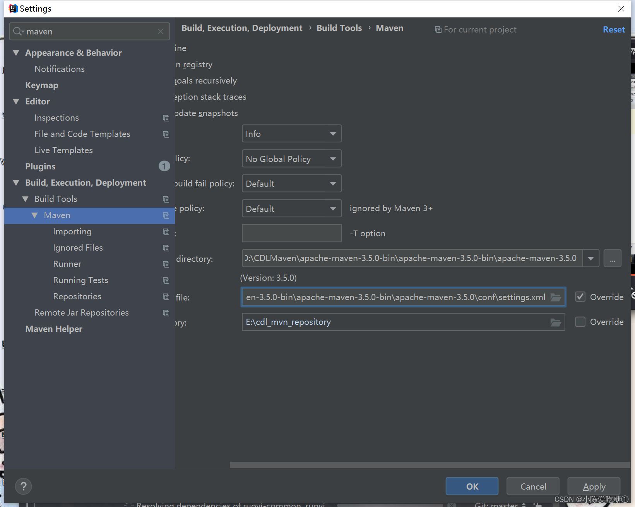This screenshot has width=635, height=507.
Task: Close the Settings dialog window
Action: pyautogui.click(x=621, y=9)
